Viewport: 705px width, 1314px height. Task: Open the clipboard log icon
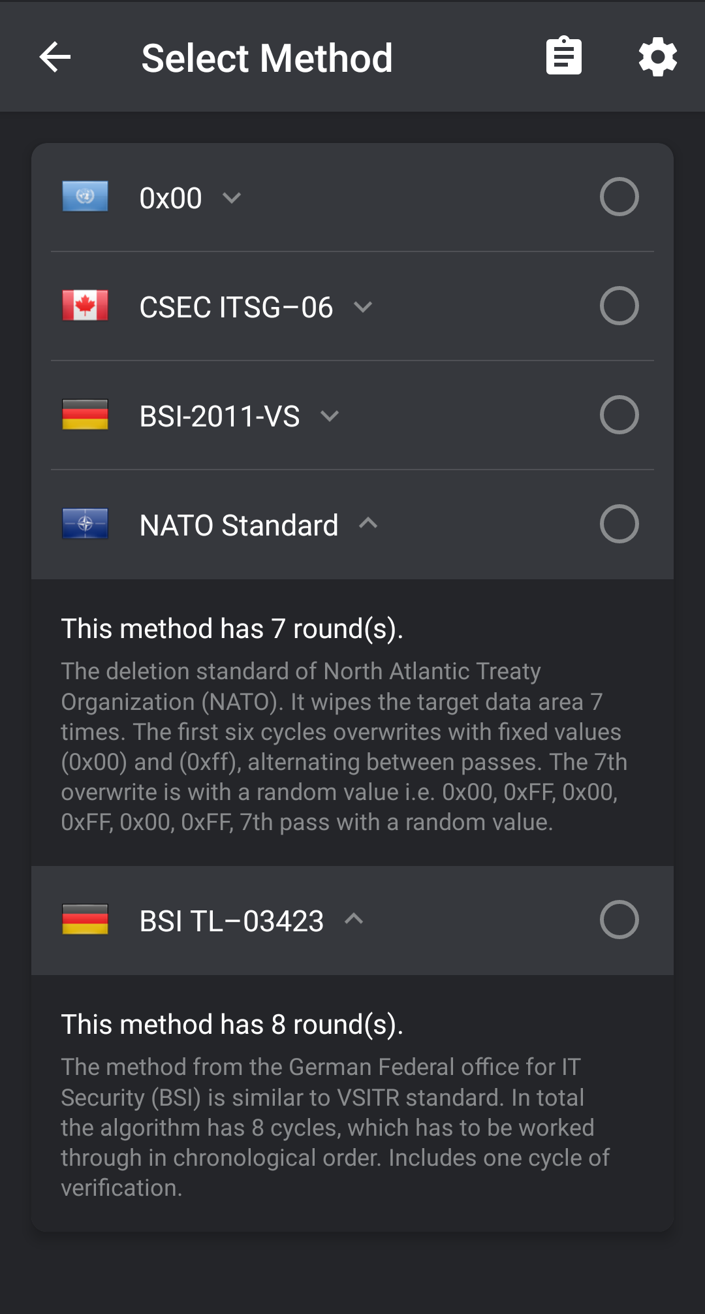pos(564,56)
